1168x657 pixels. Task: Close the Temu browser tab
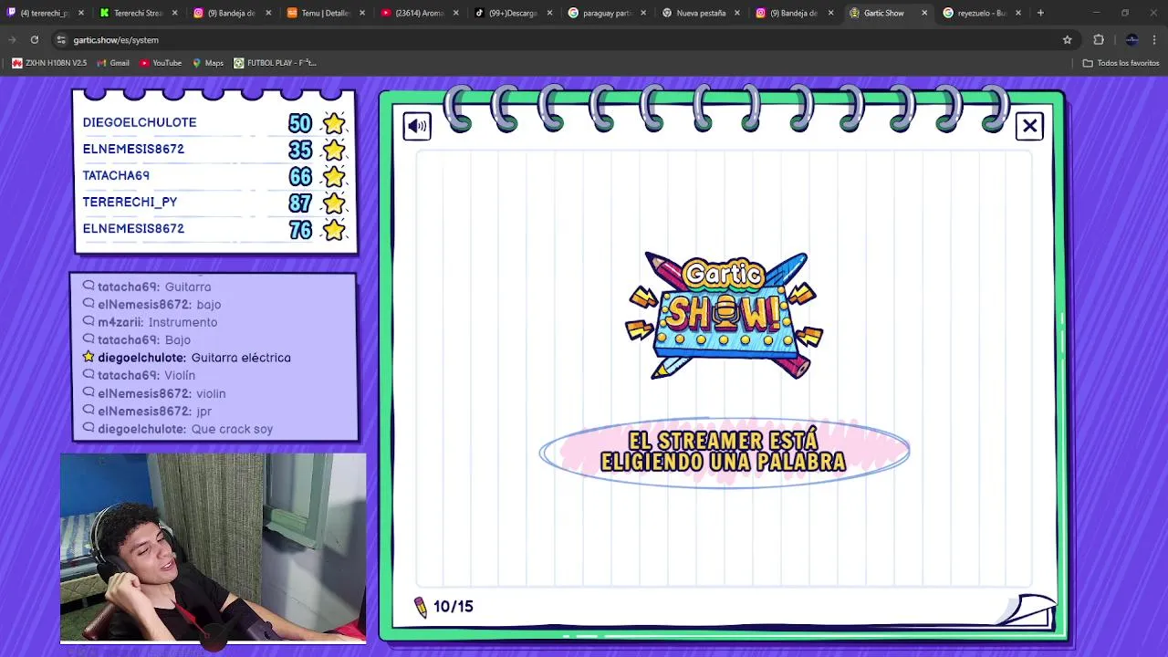[x=362, y=13]
